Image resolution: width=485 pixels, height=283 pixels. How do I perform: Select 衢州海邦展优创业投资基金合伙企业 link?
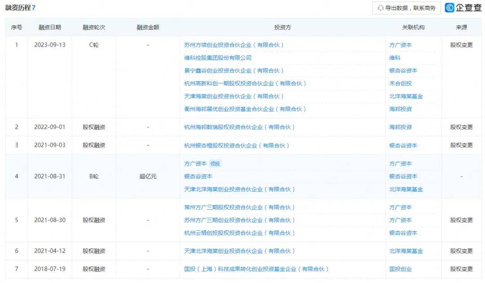pyautogui.click(x=245, y=109)
